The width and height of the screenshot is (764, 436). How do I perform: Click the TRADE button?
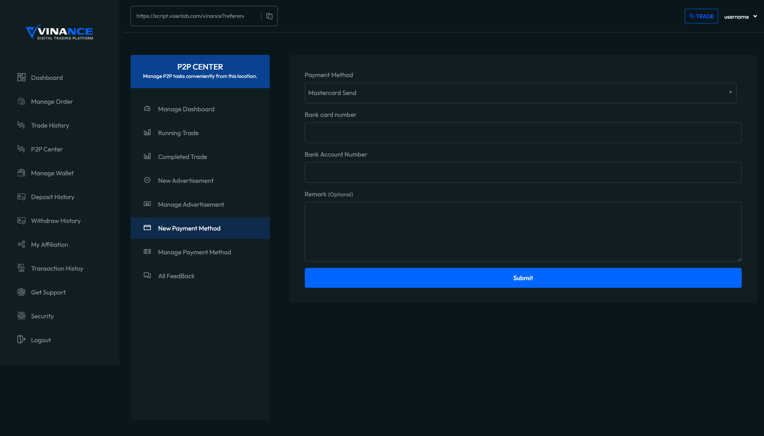701,16
